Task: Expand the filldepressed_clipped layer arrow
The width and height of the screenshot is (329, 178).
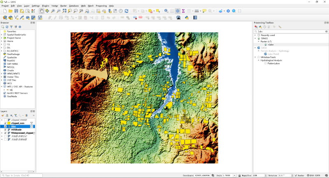Action: pos(2,133)
